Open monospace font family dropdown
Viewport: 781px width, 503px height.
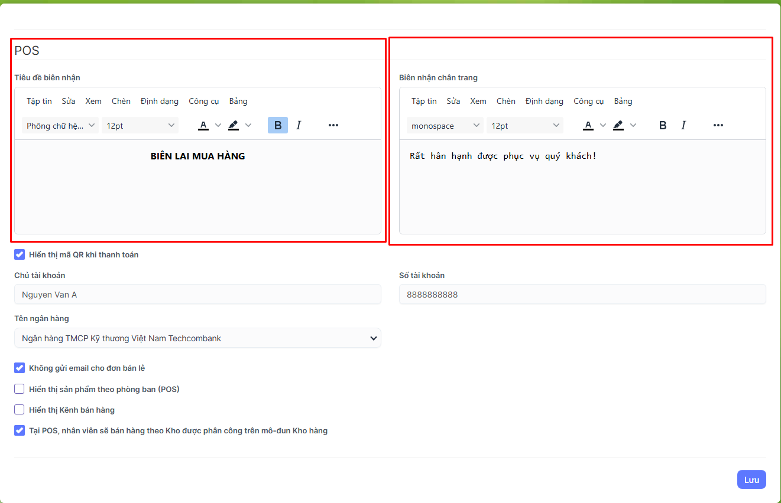pos(445,125)
